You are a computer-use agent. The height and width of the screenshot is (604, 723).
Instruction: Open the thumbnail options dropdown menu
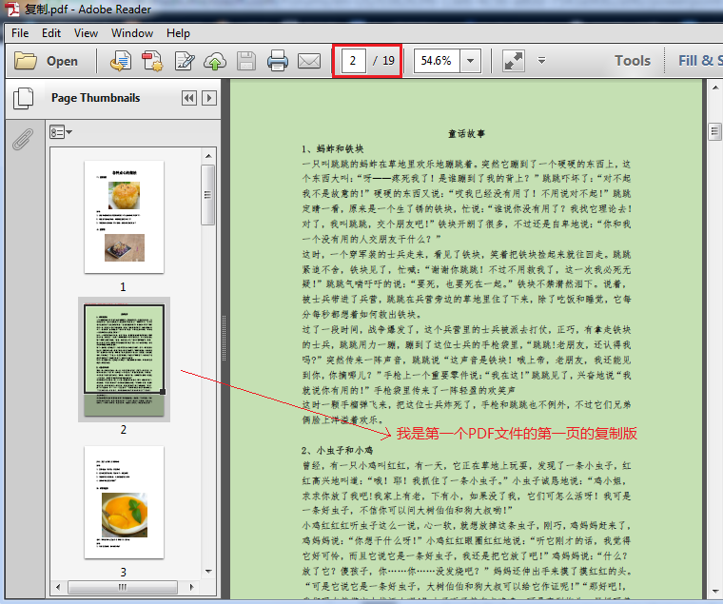pyautogui.click(x=61, y=132)
